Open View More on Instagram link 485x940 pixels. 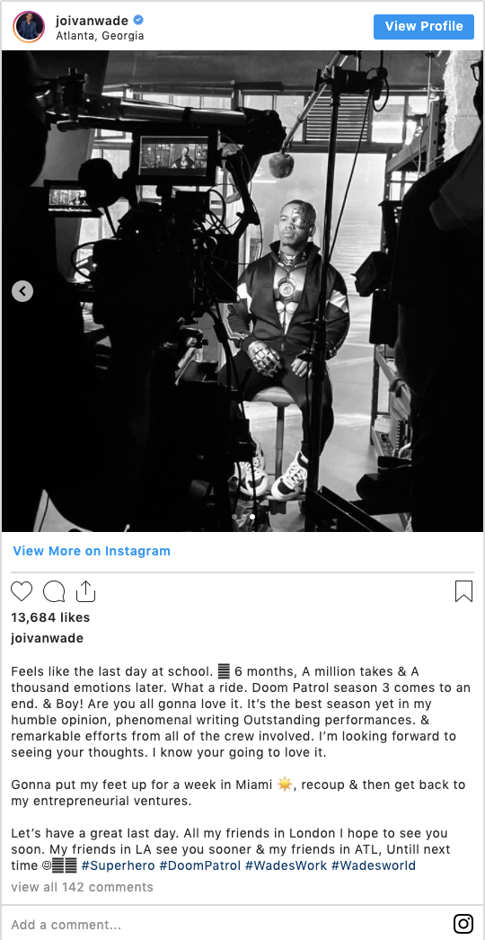[x=92, y=551]
